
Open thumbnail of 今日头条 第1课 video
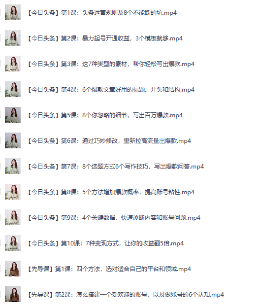13,12
